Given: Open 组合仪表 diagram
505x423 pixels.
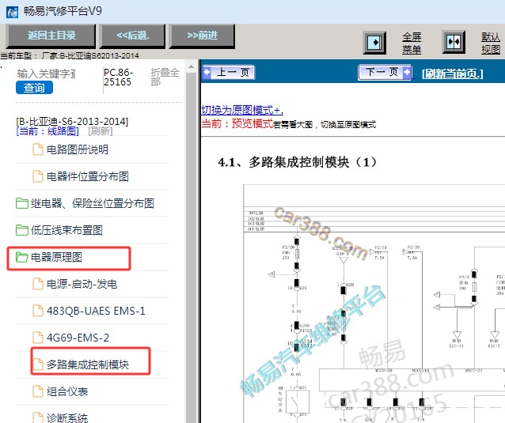Looking at the screenshot, I should [x=67, y=391].
